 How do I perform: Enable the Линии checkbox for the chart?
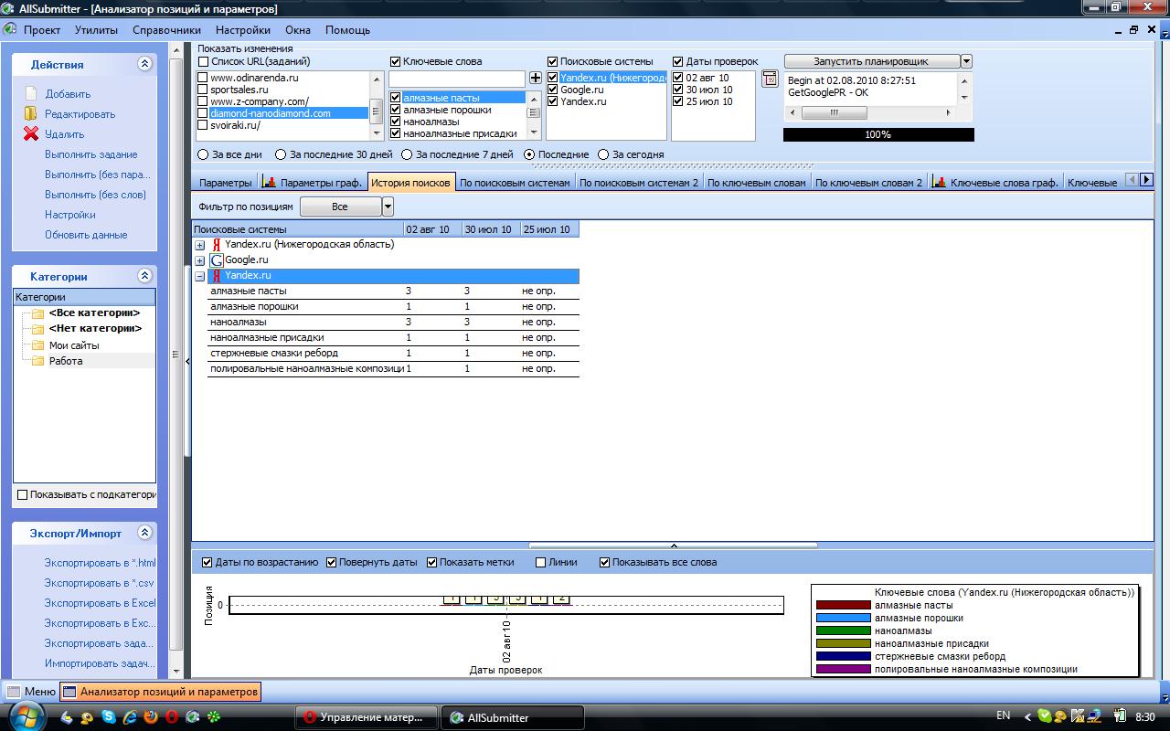tap(541, 562)
